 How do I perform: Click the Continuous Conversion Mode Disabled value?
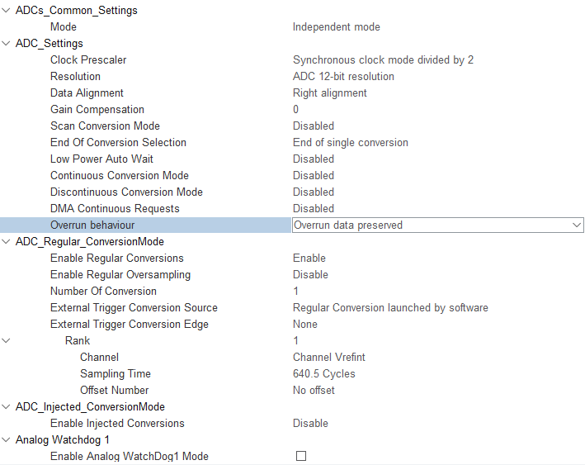(314, 176)
